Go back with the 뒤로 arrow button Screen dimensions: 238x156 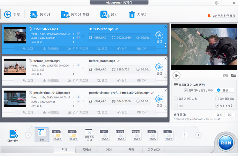click(8, 14)
